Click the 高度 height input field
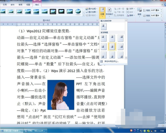The image size is (166, 133). [x=155, y=10]
